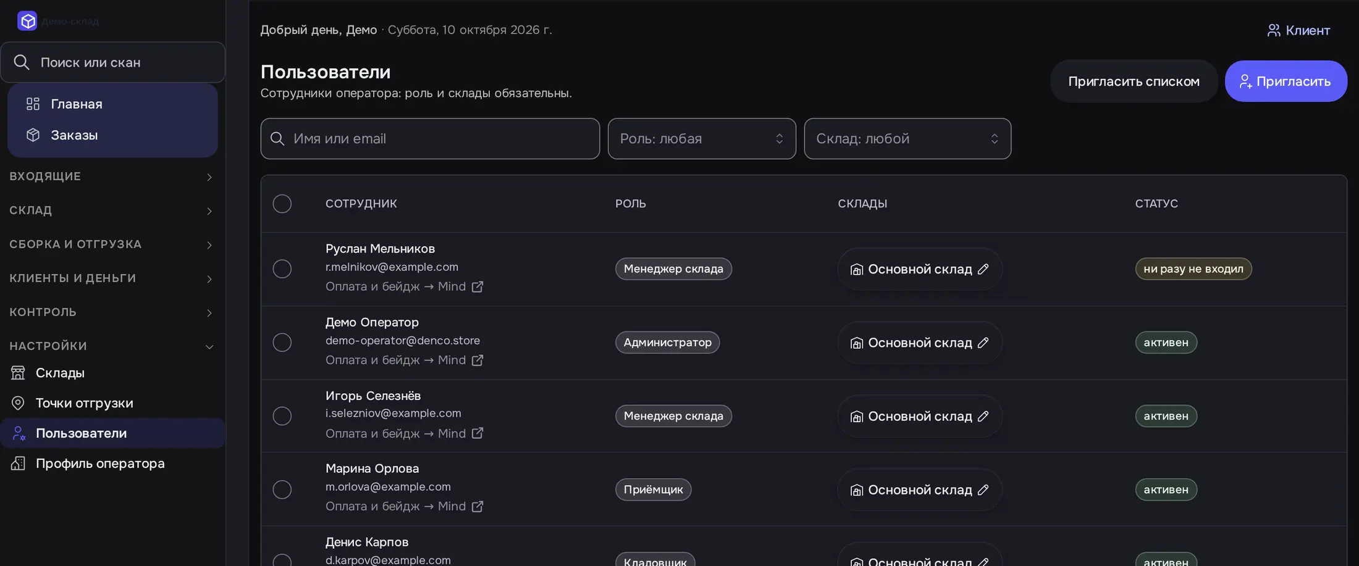Click the Профиль оператора building icon
1359x566 pixels.
tap(18, 464)
